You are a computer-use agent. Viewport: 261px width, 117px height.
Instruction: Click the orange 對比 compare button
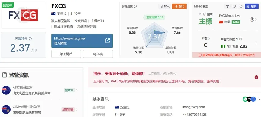coord(179,6)
